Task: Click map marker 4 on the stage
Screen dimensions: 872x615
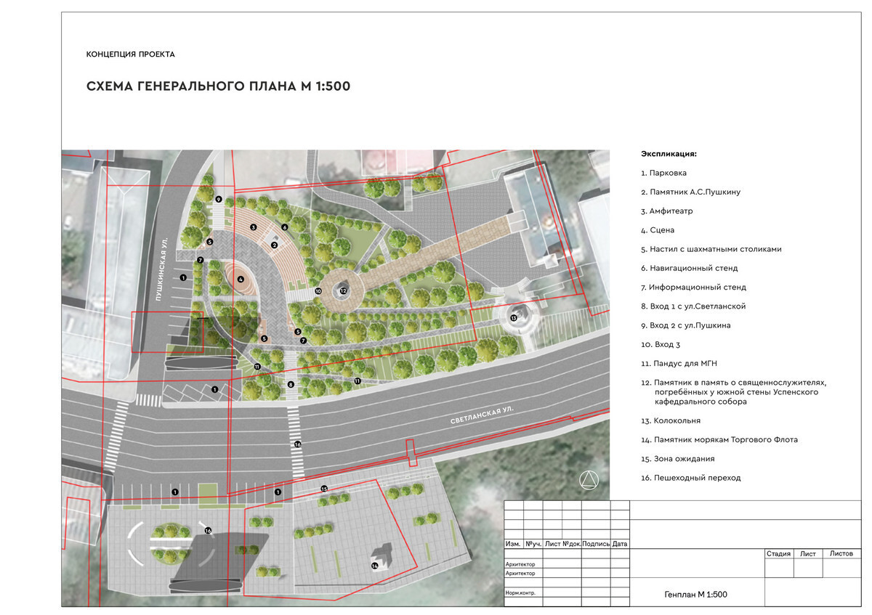Action: [x=241, y=279]
